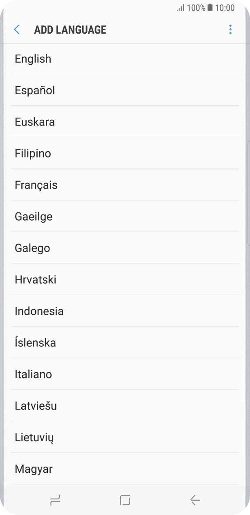
Task: Tap the battery status icon
Action: [x=210, y=8]
